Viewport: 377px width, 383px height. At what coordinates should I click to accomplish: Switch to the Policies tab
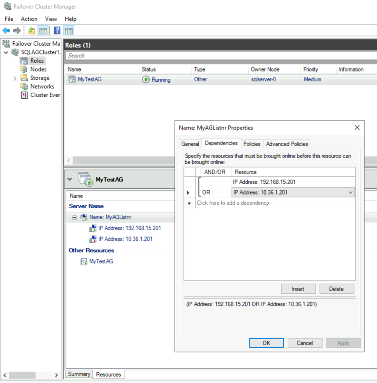[x=252, y=144]
